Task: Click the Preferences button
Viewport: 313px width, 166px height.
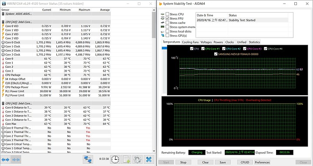Action: [x=262, y=162]
